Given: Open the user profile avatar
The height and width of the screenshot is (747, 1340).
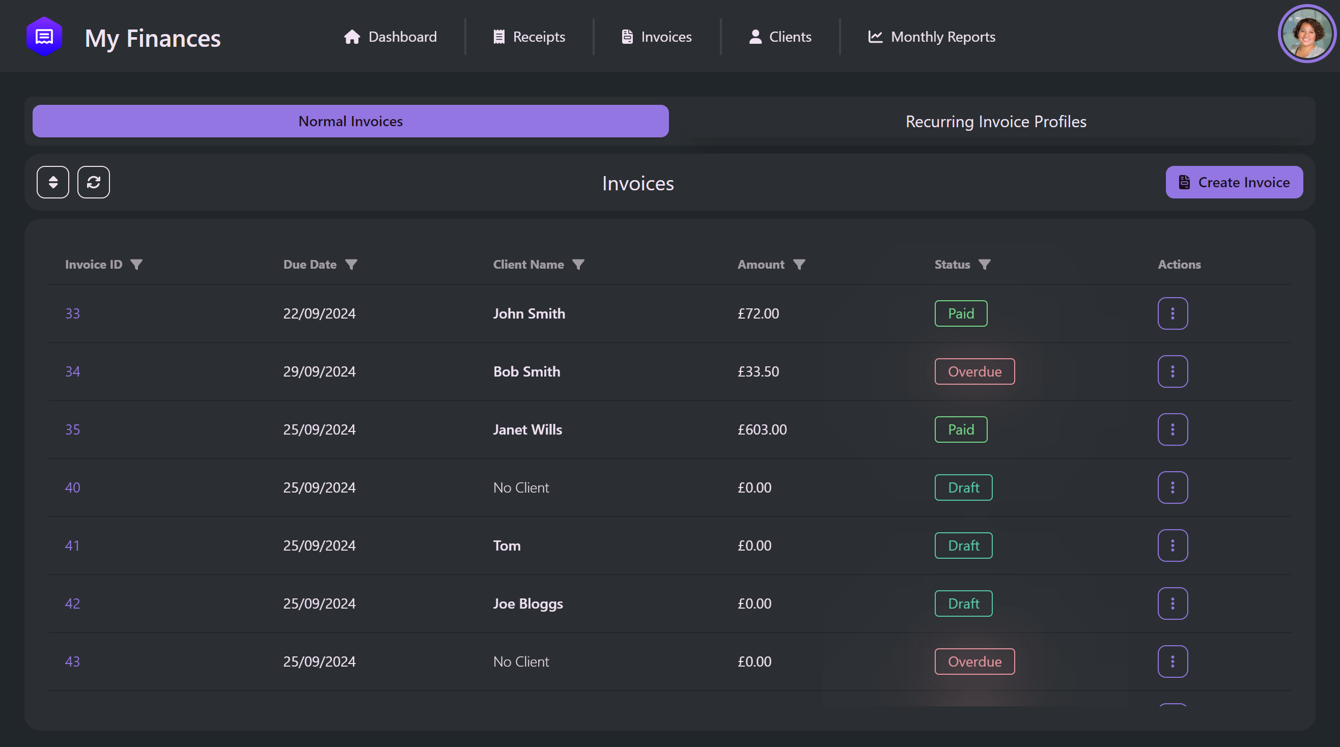Looking at the screenshot, I should click(1306, 33).
